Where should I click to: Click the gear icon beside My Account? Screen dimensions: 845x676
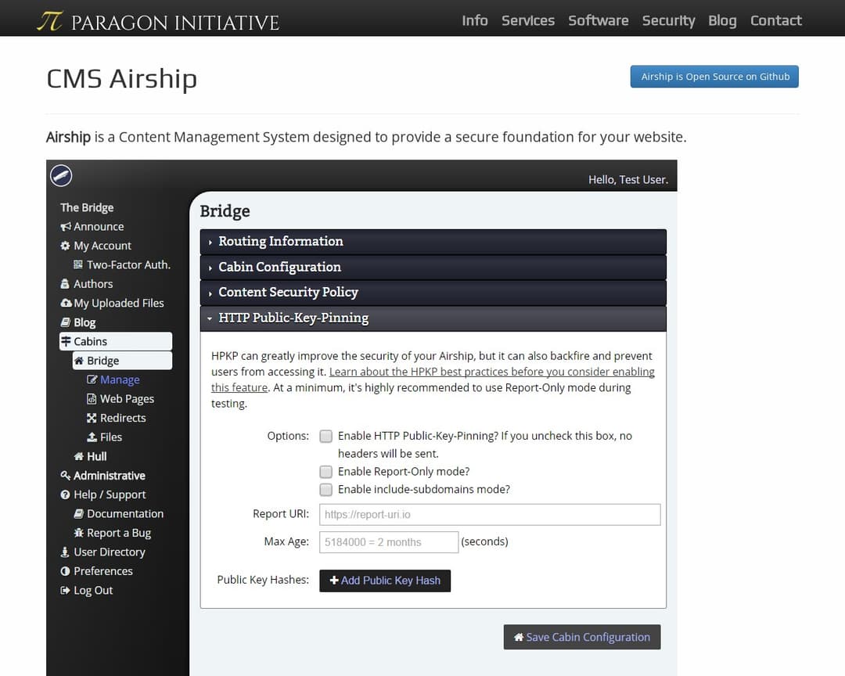pos(66,246)
